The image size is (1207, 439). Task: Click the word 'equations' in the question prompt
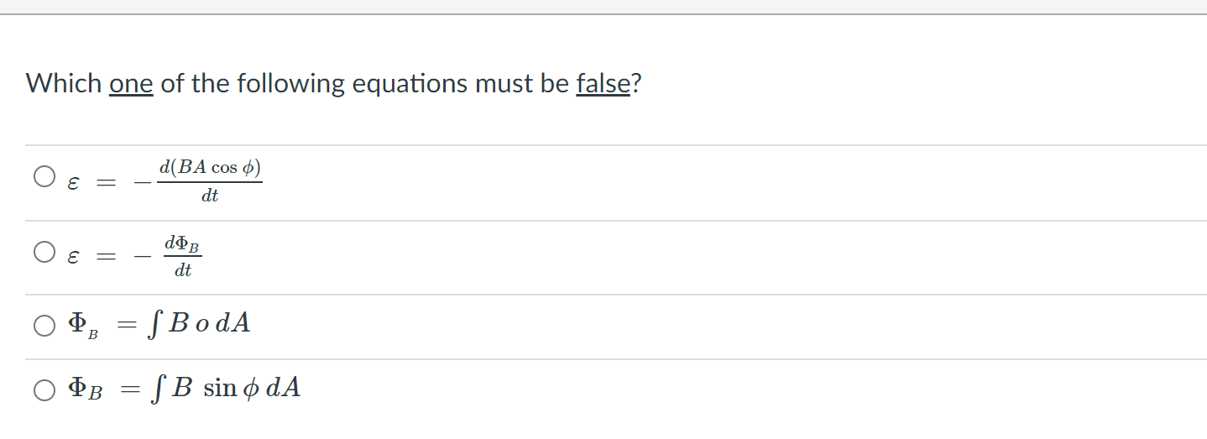(410, 84)
